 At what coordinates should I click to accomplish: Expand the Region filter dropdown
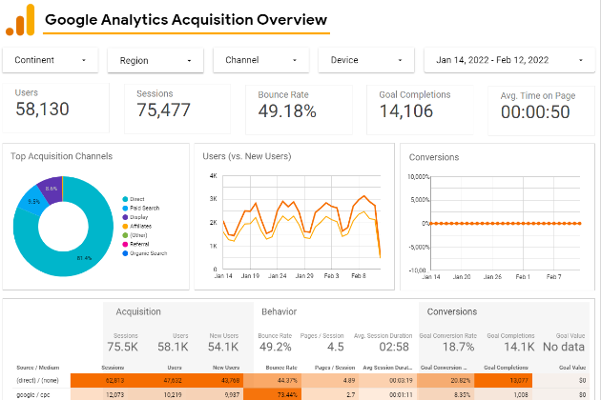(155, 61)
